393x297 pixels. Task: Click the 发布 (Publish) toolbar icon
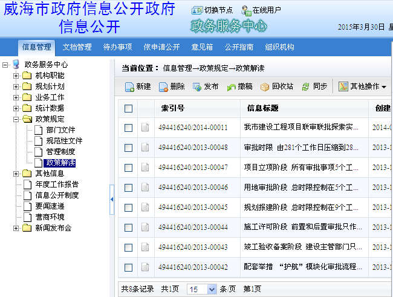coord(197,87)
